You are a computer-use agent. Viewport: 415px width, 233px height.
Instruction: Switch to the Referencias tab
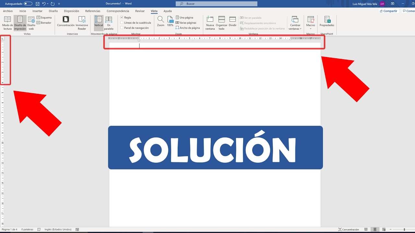(x=93, y=11)
